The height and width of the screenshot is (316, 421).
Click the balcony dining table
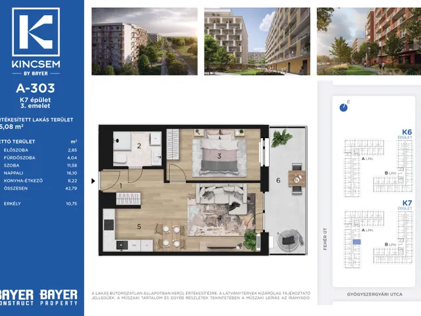coord(297,178)
